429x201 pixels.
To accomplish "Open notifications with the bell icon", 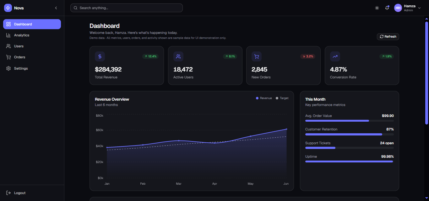I will click(x=387, y=8).
